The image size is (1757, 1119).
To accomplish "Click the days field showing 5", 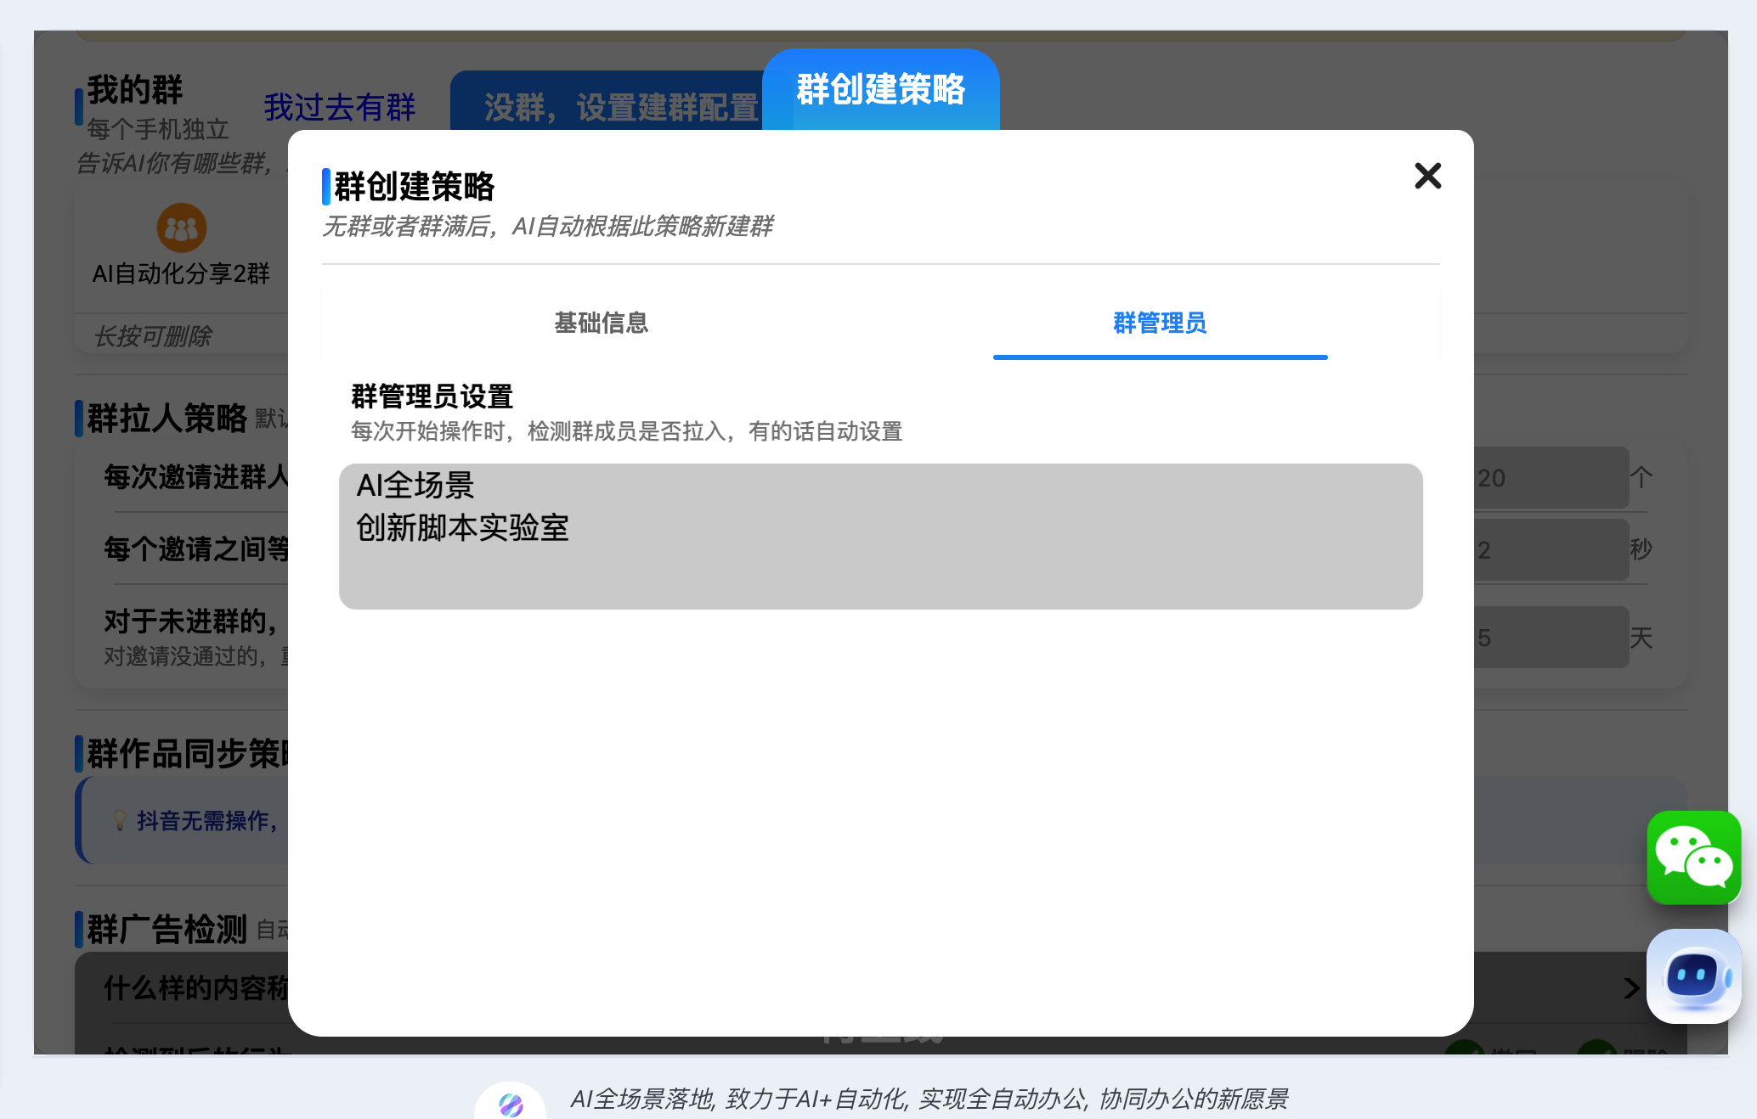I will tap(1551, 638).
